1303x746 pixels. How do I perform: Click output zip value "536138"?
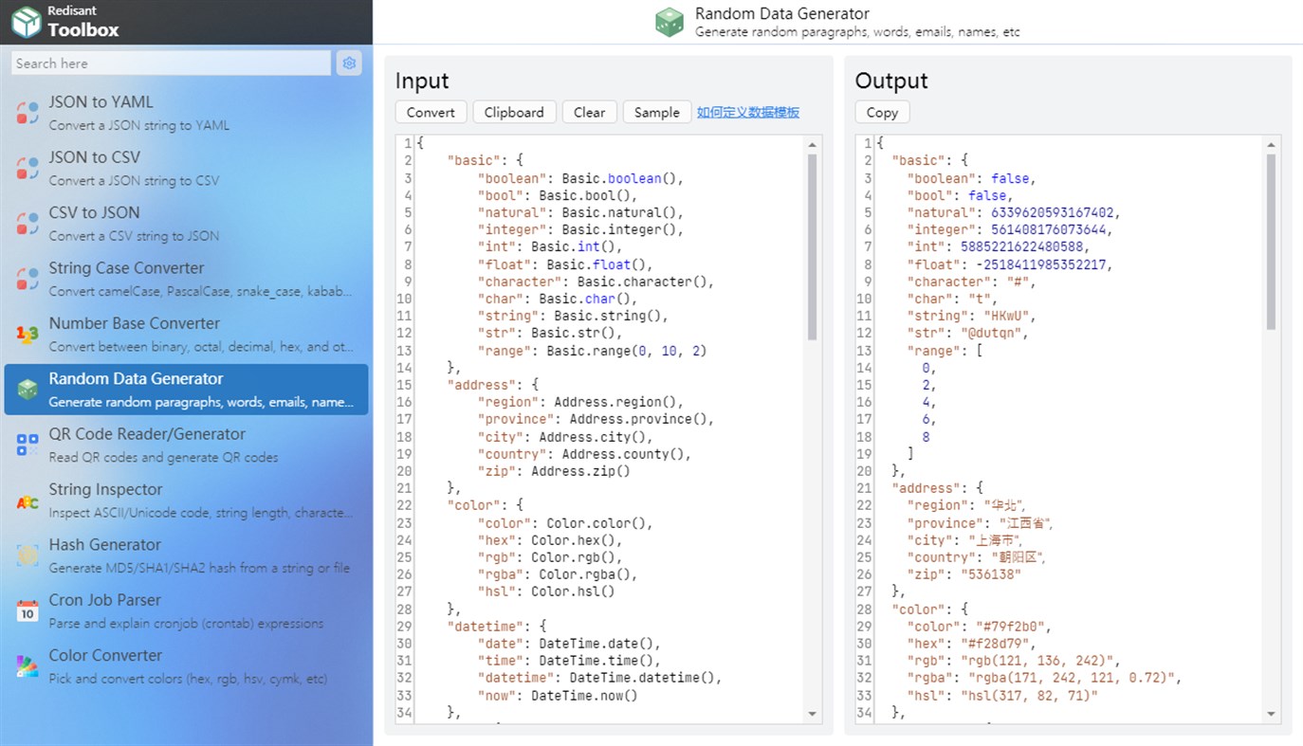click(x=991, y=574)
